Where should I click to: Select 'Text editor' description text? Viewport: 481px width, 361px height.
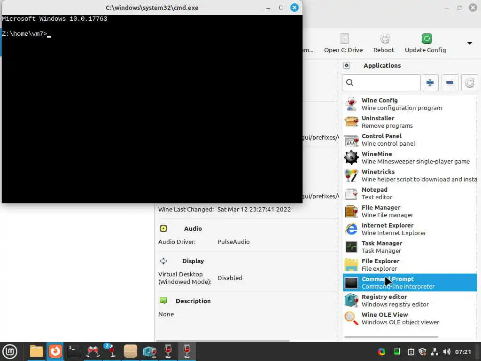(x=377, y=197)
